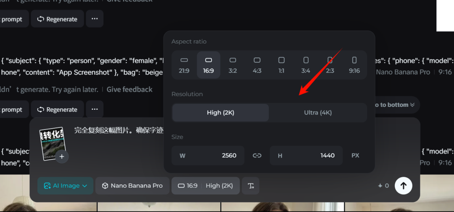Image resolution: width=454 pixels, height=212 pixels.
Task: Select the 1:1 square aspect ratio
Action: pyautogui.click(x=281, y=65)
